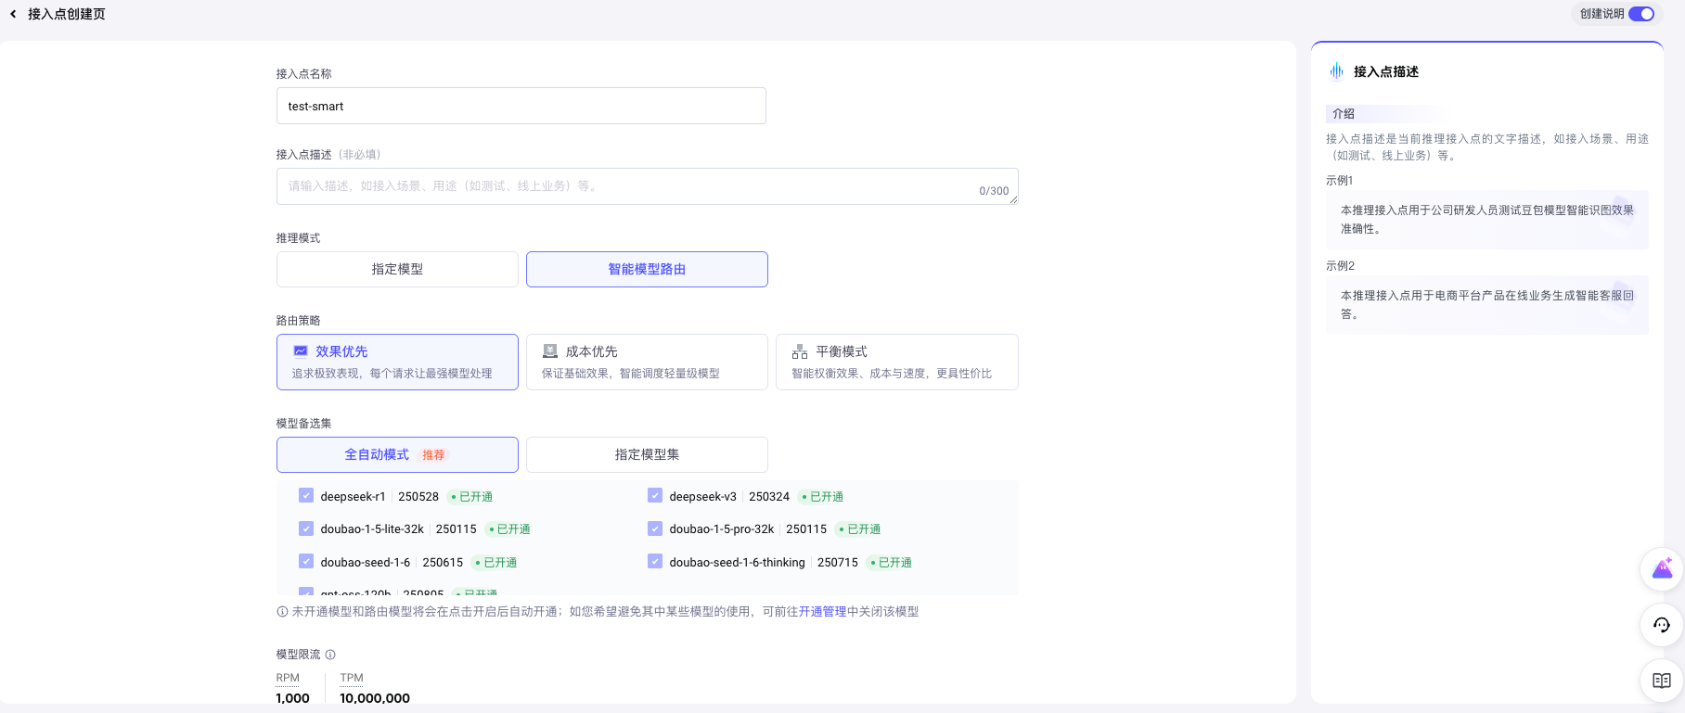Open the customer support headset icon
This screenshot has width=1685, height=713.
tap(1661, 625)
